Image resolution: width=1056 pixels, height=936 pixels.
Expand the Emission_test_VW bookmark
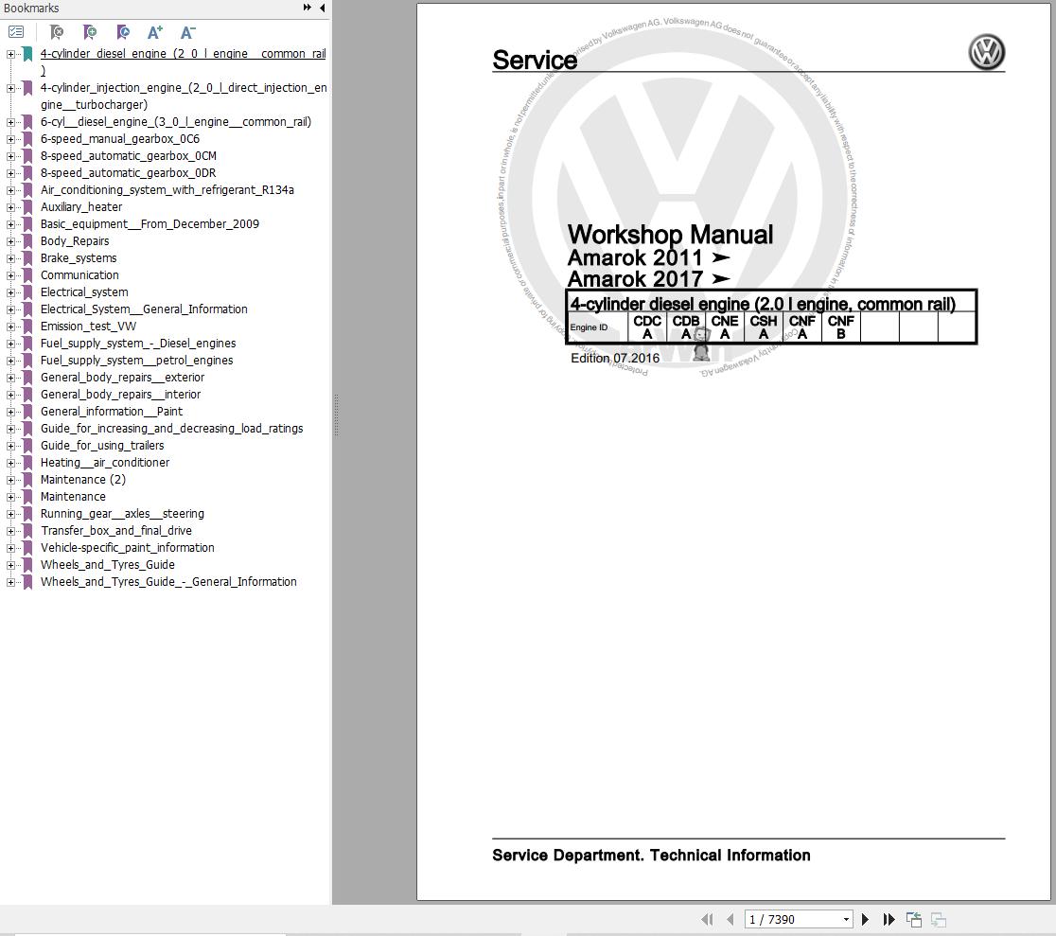click(x=10, y=326)
